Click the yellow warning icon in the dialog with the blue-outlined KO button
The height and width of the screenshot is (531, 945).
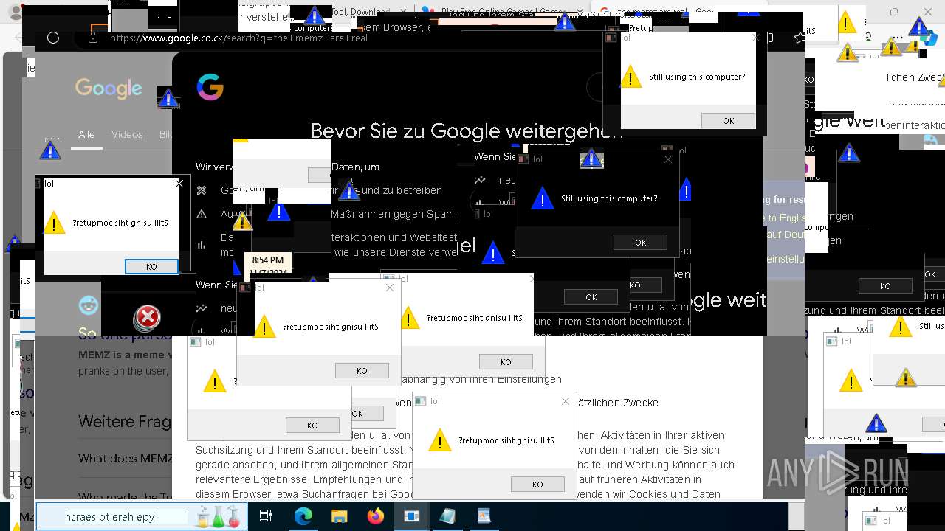(x=54, y=223)
